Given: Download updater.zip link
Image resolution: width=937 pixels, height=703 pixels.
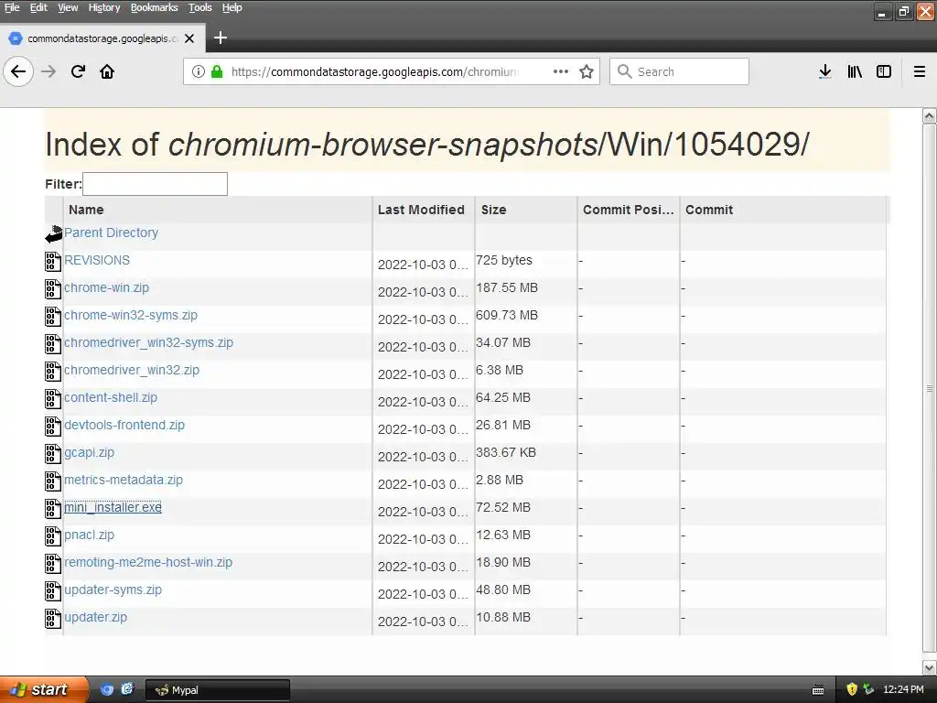Looking at the screenshot, I should (x=95, y=618).
